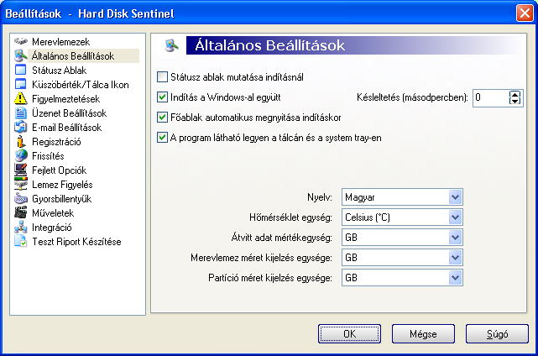The height and width of the screenshot is (356, 538).
Task: Open Lemez Figyelés settings
Action: (62, 185)
